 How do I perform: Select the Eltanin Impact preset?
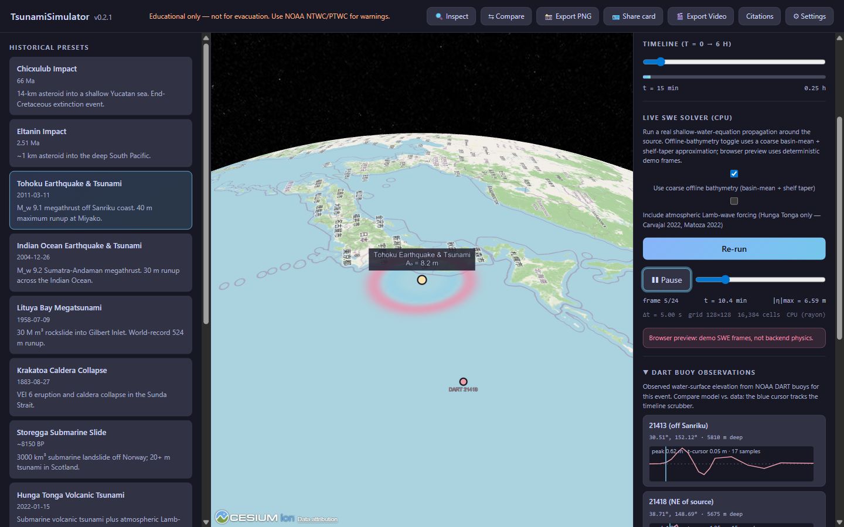pos(101,143)
